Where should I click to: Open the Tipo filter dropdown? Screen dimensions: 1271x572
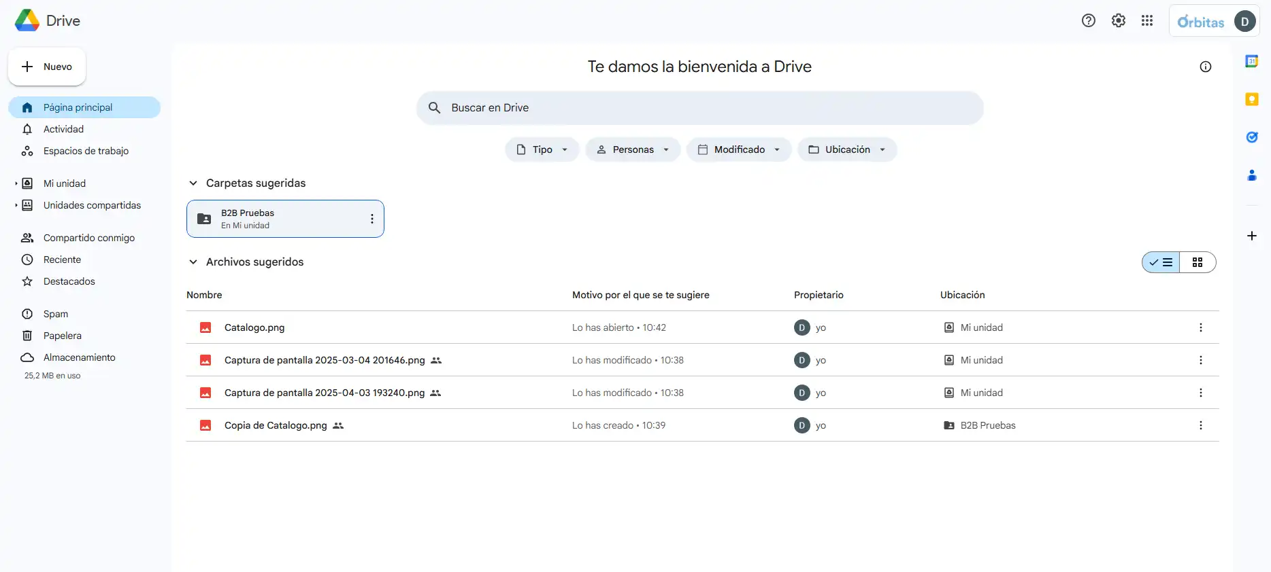click(x=542, y=149)
